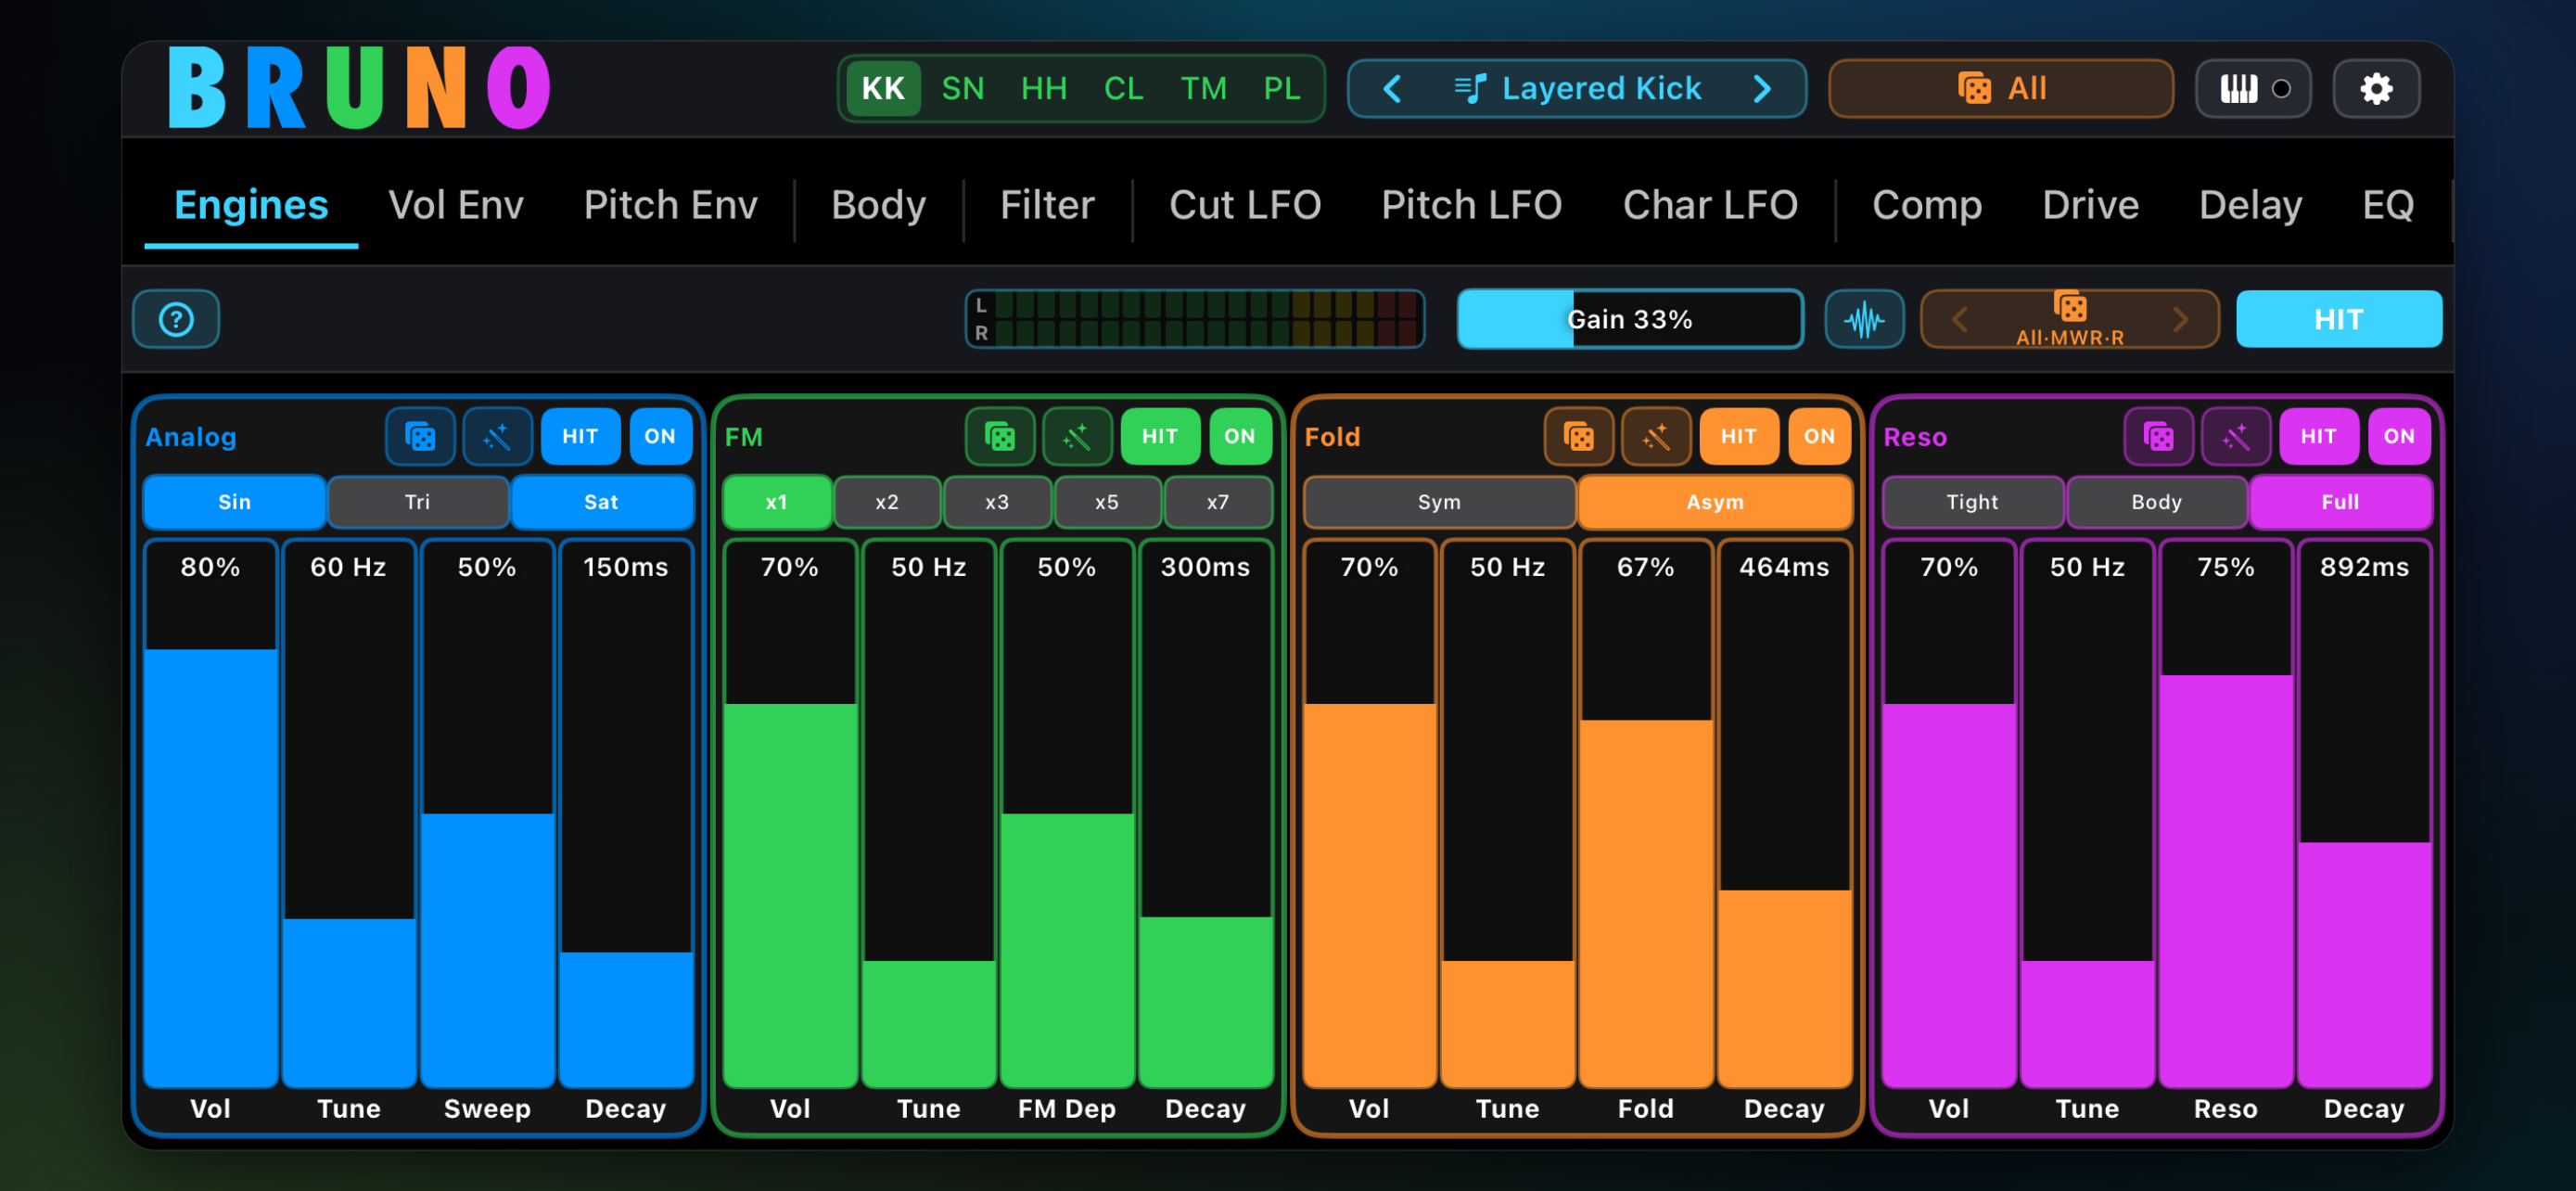Disable the Fold engine ON button

[1819, 436]
